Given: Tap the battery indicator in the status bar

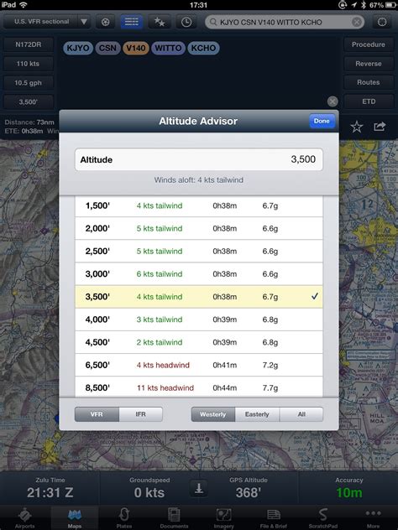Looking at the screenshot, I should tap(390, 5).
